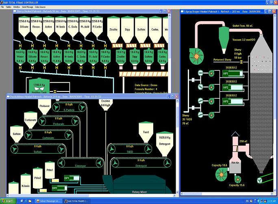
Task: Click the KAD TOTAL FRAME taskbar button
Action: [x=76, y=201]
